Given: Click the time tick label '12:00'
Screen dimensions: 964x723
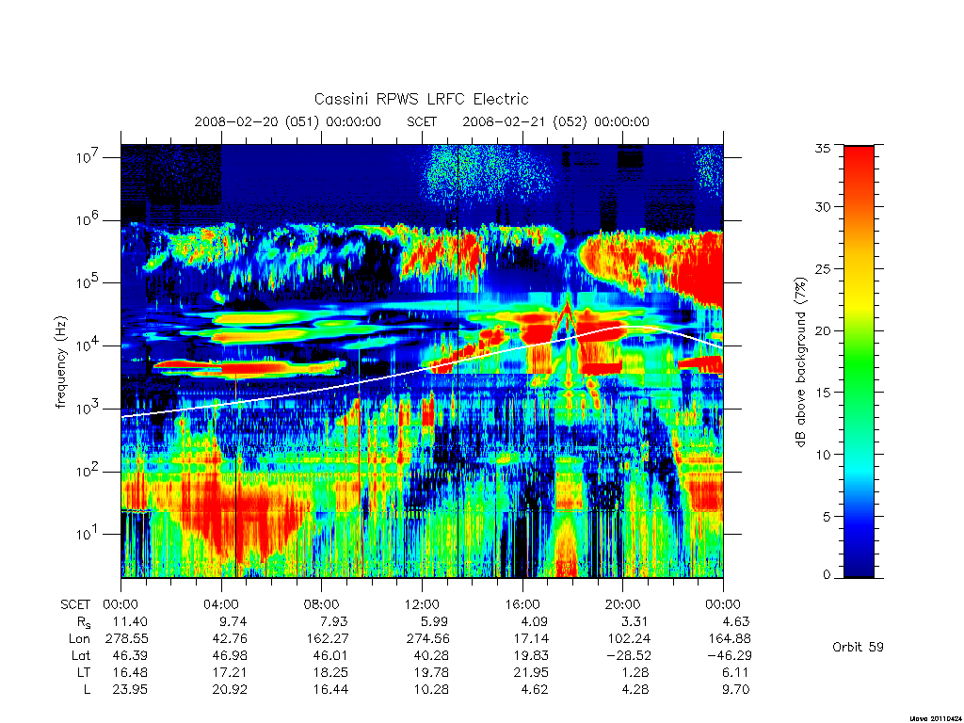Looking at the screenshot, I should 422,604.
